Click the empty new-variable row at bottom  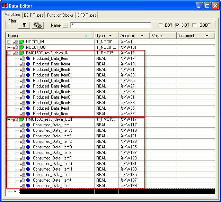[x=117, y=191]
